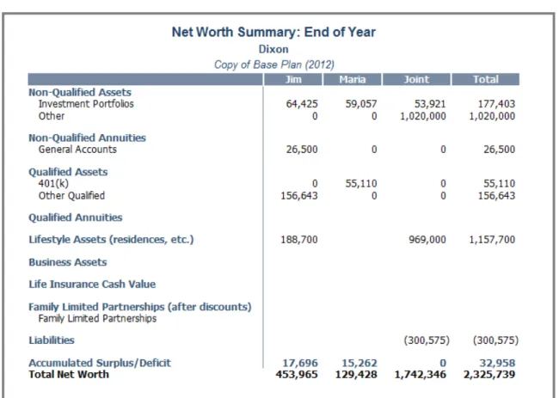This screenshot has height=398, width=559.
Task: Click the 'General Accounts' row label
Action: [77, 150]
